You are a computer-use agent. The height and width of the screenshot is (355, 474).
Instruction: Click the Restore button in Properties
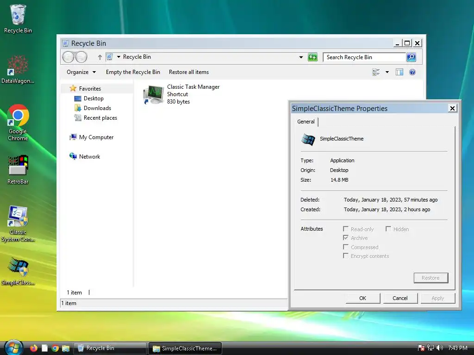coord(431,278)
